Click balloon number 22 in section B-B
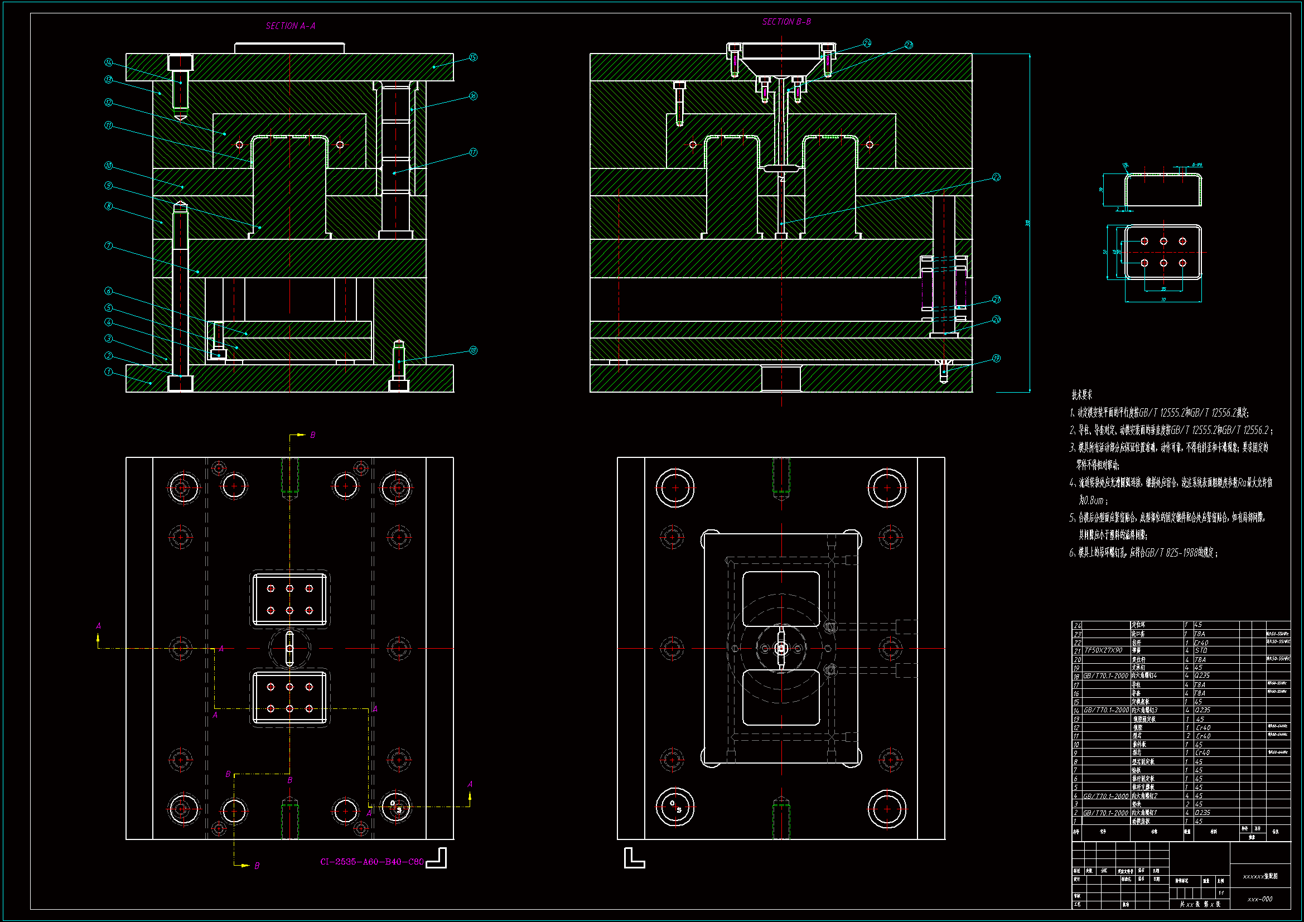Screen dimensions: 1304x922 [996, 177]
